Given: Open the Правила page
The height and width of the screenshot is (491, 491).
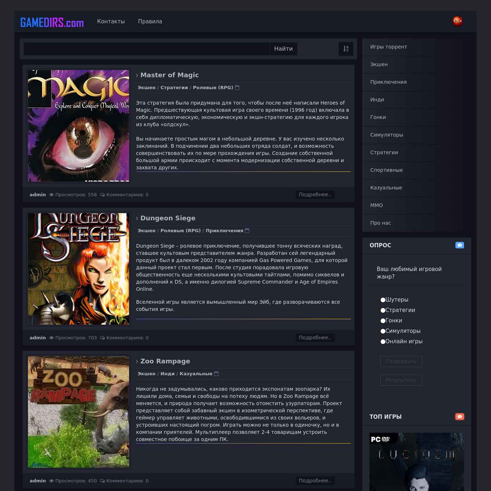Looking at the screenshot, I should 150,22.
